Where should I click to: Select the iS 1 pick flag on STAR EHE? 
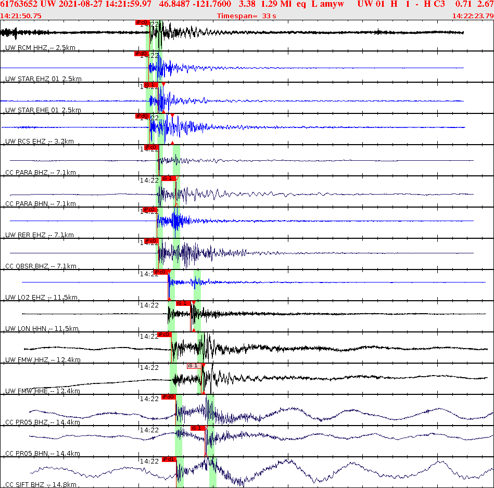click(x=151, y=85)
